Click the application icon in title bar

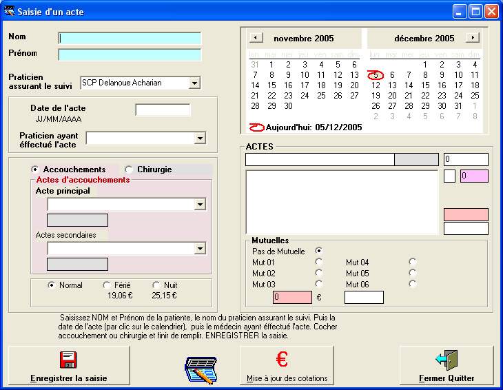[10, 12]
